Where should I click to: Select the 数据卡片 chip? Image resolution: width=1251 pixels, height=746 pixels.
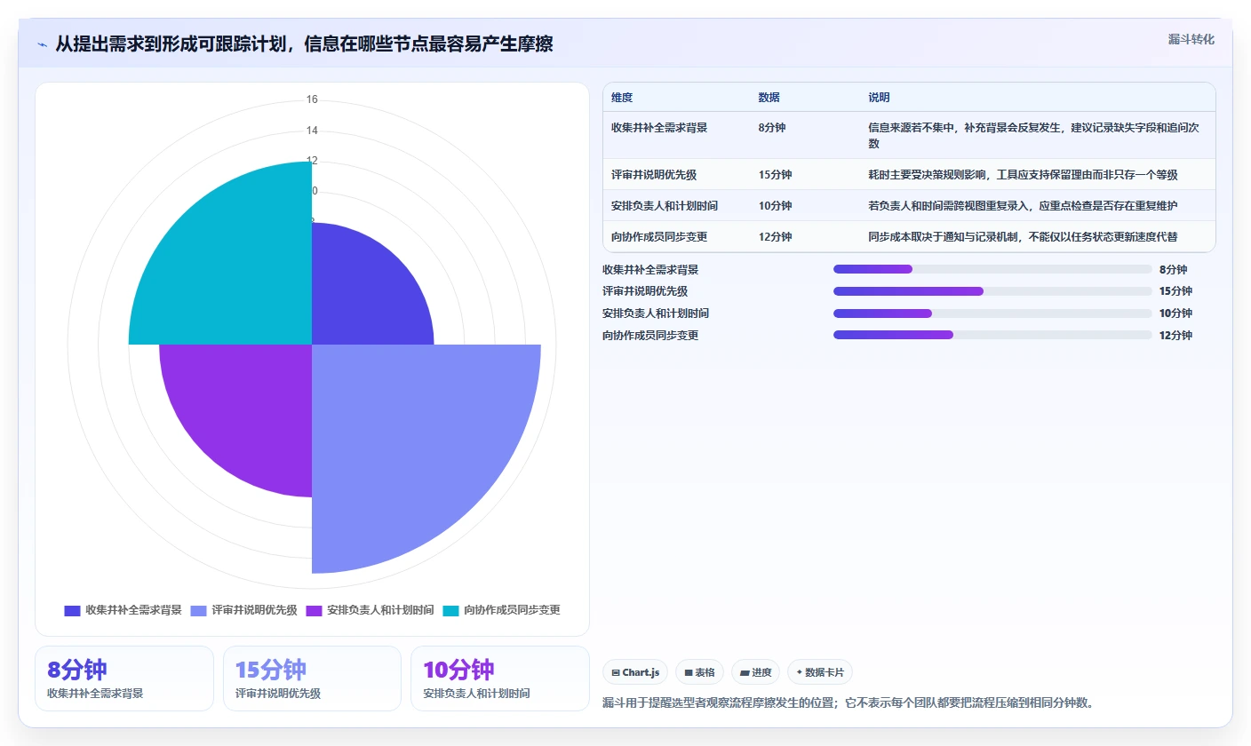click(x=820, y=672)
